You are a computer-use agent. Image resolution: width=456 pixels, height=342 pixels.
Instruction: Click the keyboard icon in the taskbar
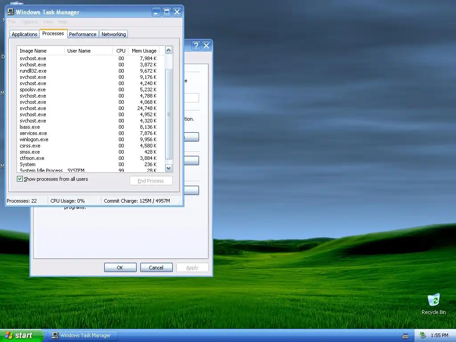pos(405,336)
